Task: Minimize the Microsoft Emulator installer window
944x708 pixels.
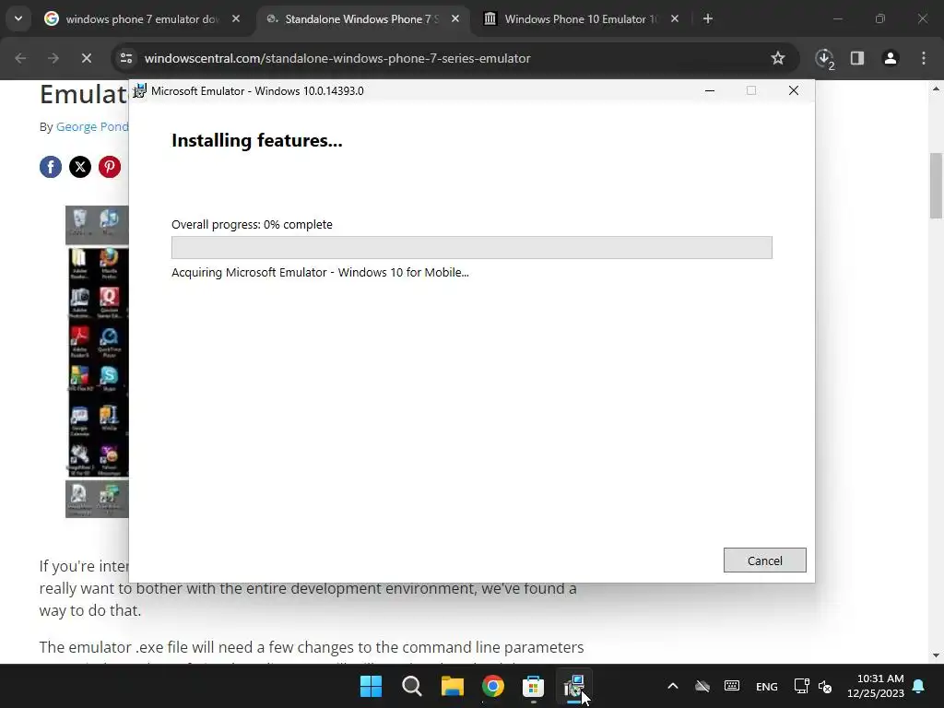Action: (x=710, y=91)
